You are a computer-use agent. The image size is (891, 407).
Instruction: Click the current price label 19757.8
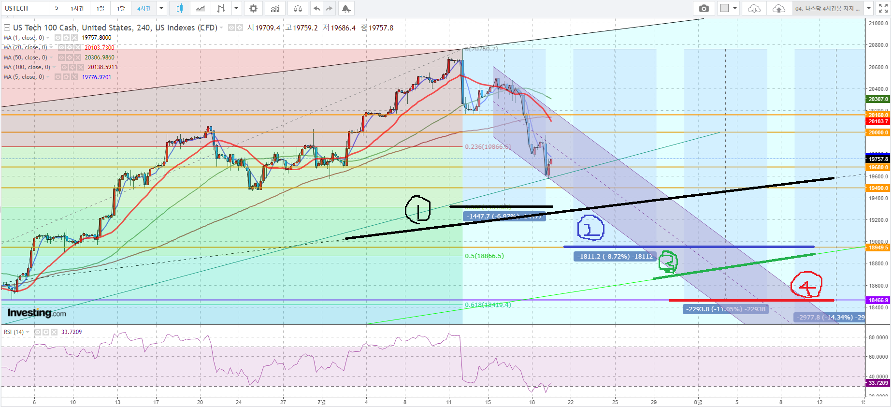click(x=877, y=159)
